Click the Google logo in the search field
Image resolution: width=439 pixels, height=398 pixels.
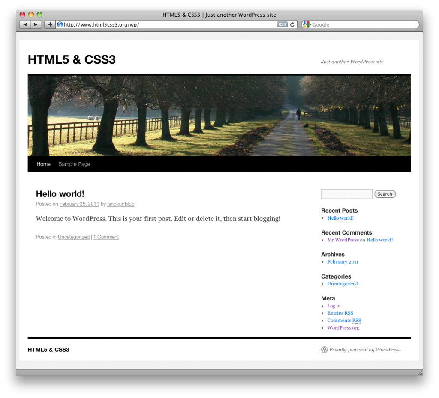[306, 24]
